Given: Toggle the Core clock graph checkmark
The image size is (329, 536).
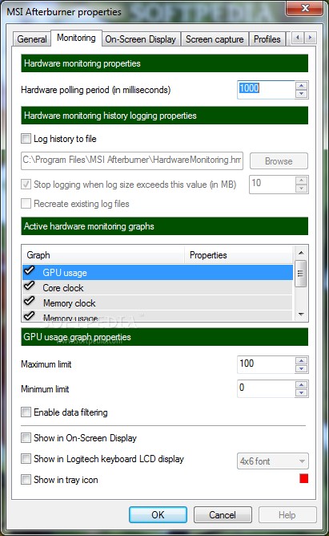Looking at the screenshot, I should pyautogui.click(x=30, y=286).
